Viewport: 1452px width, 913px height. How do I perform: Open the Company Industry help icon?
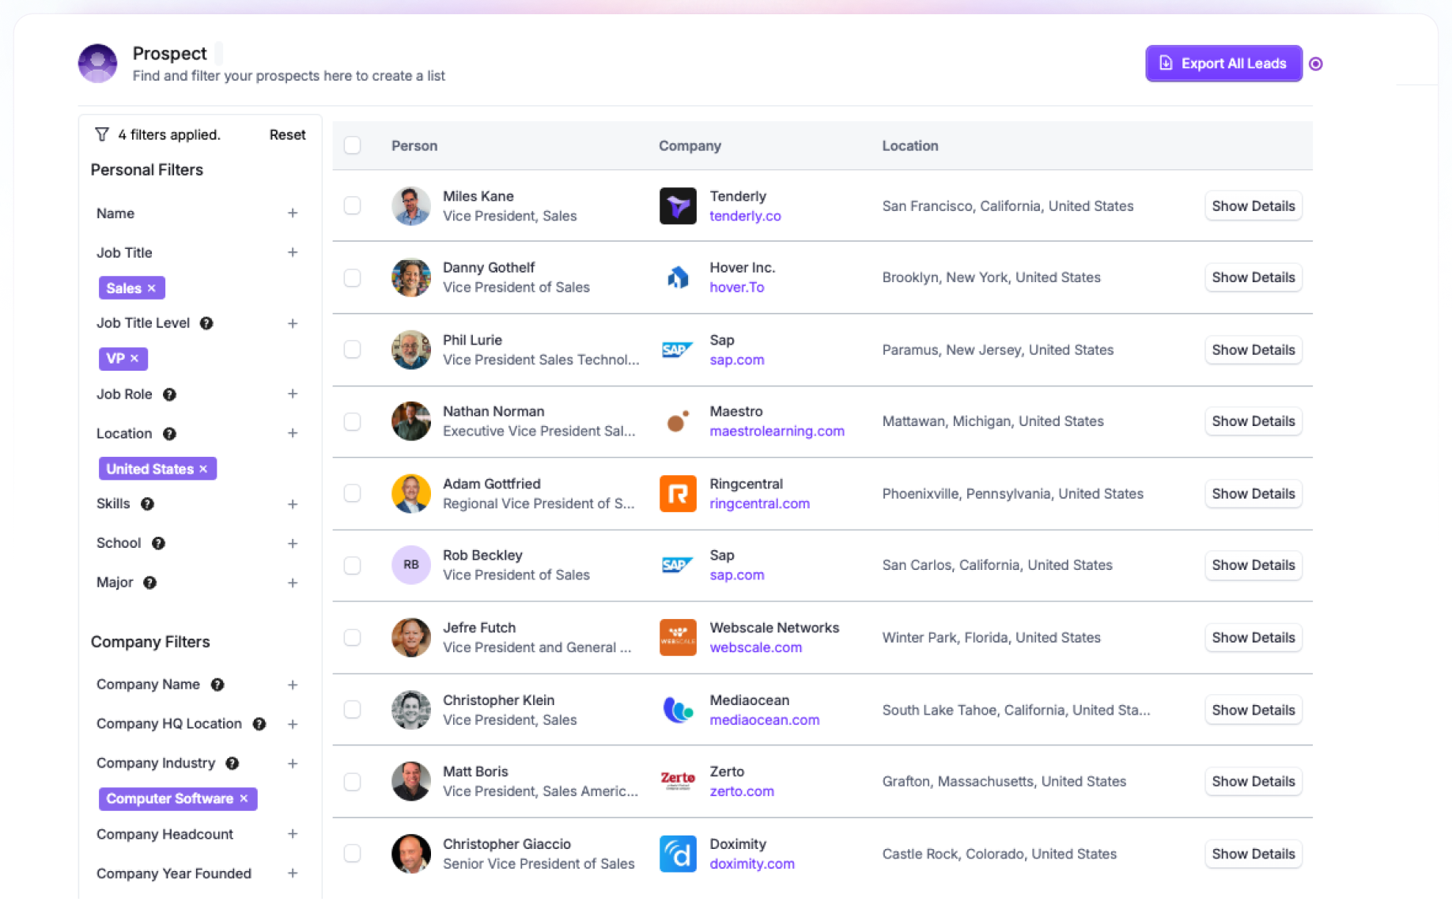click(x=232, y=763)
